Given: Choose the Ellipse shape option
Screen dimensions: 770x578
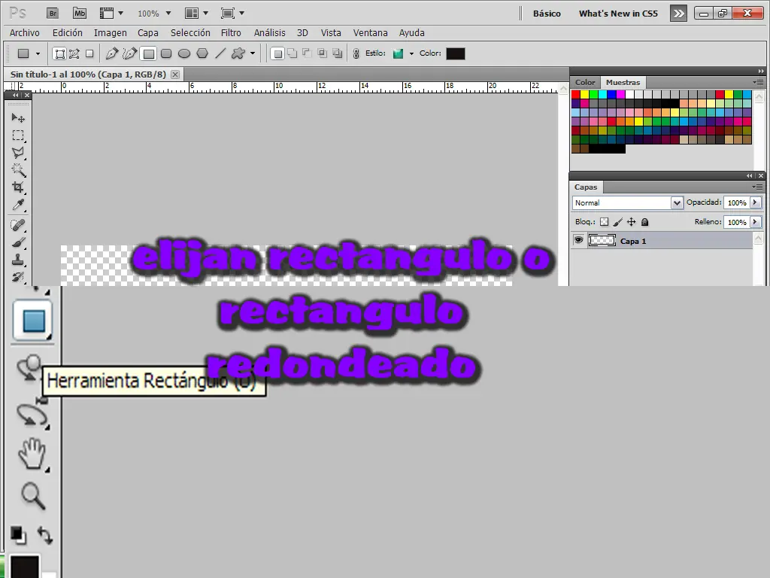Looking at the screenshot, I should point(184,53).
